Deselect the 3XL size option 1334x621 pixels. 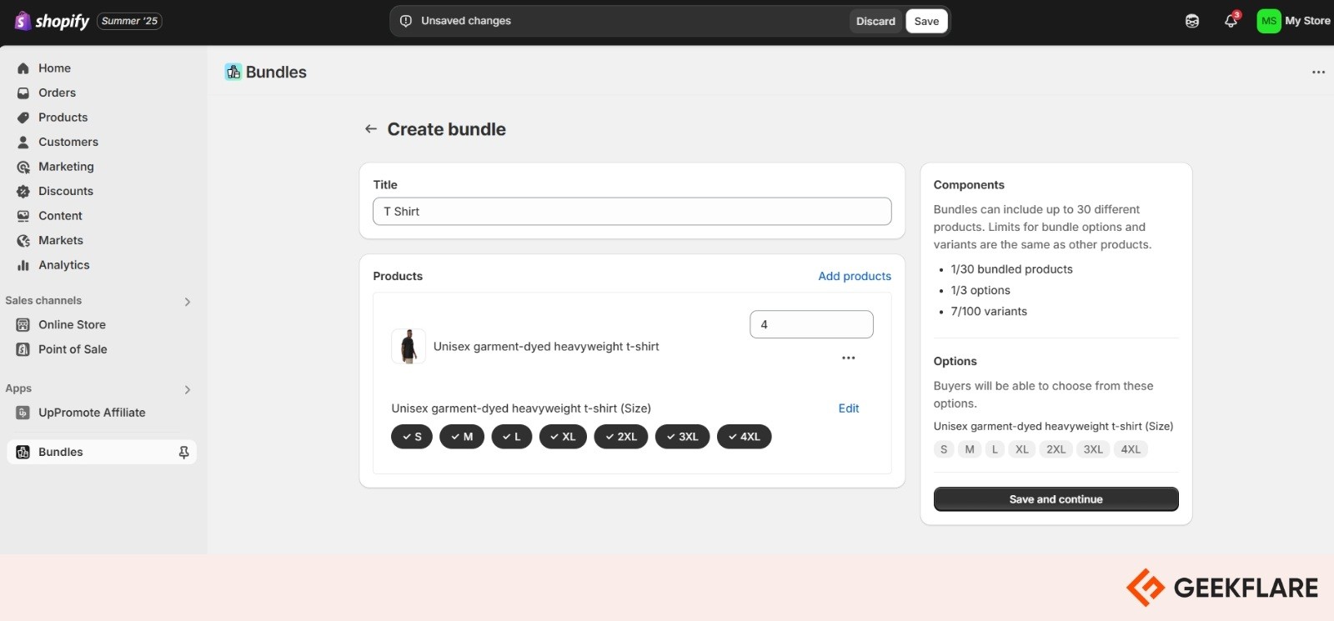pyautogui.click(x=682, y=437)
